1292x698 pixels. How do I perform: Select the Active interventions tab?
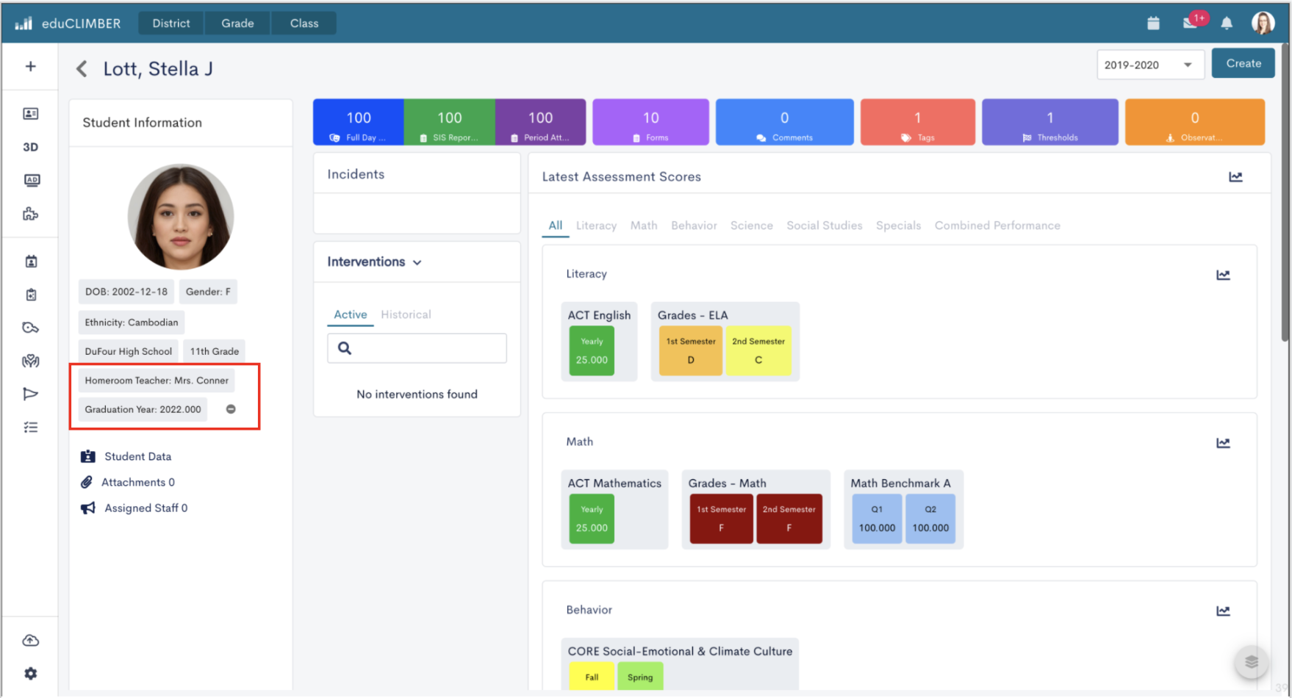point(351,314)
